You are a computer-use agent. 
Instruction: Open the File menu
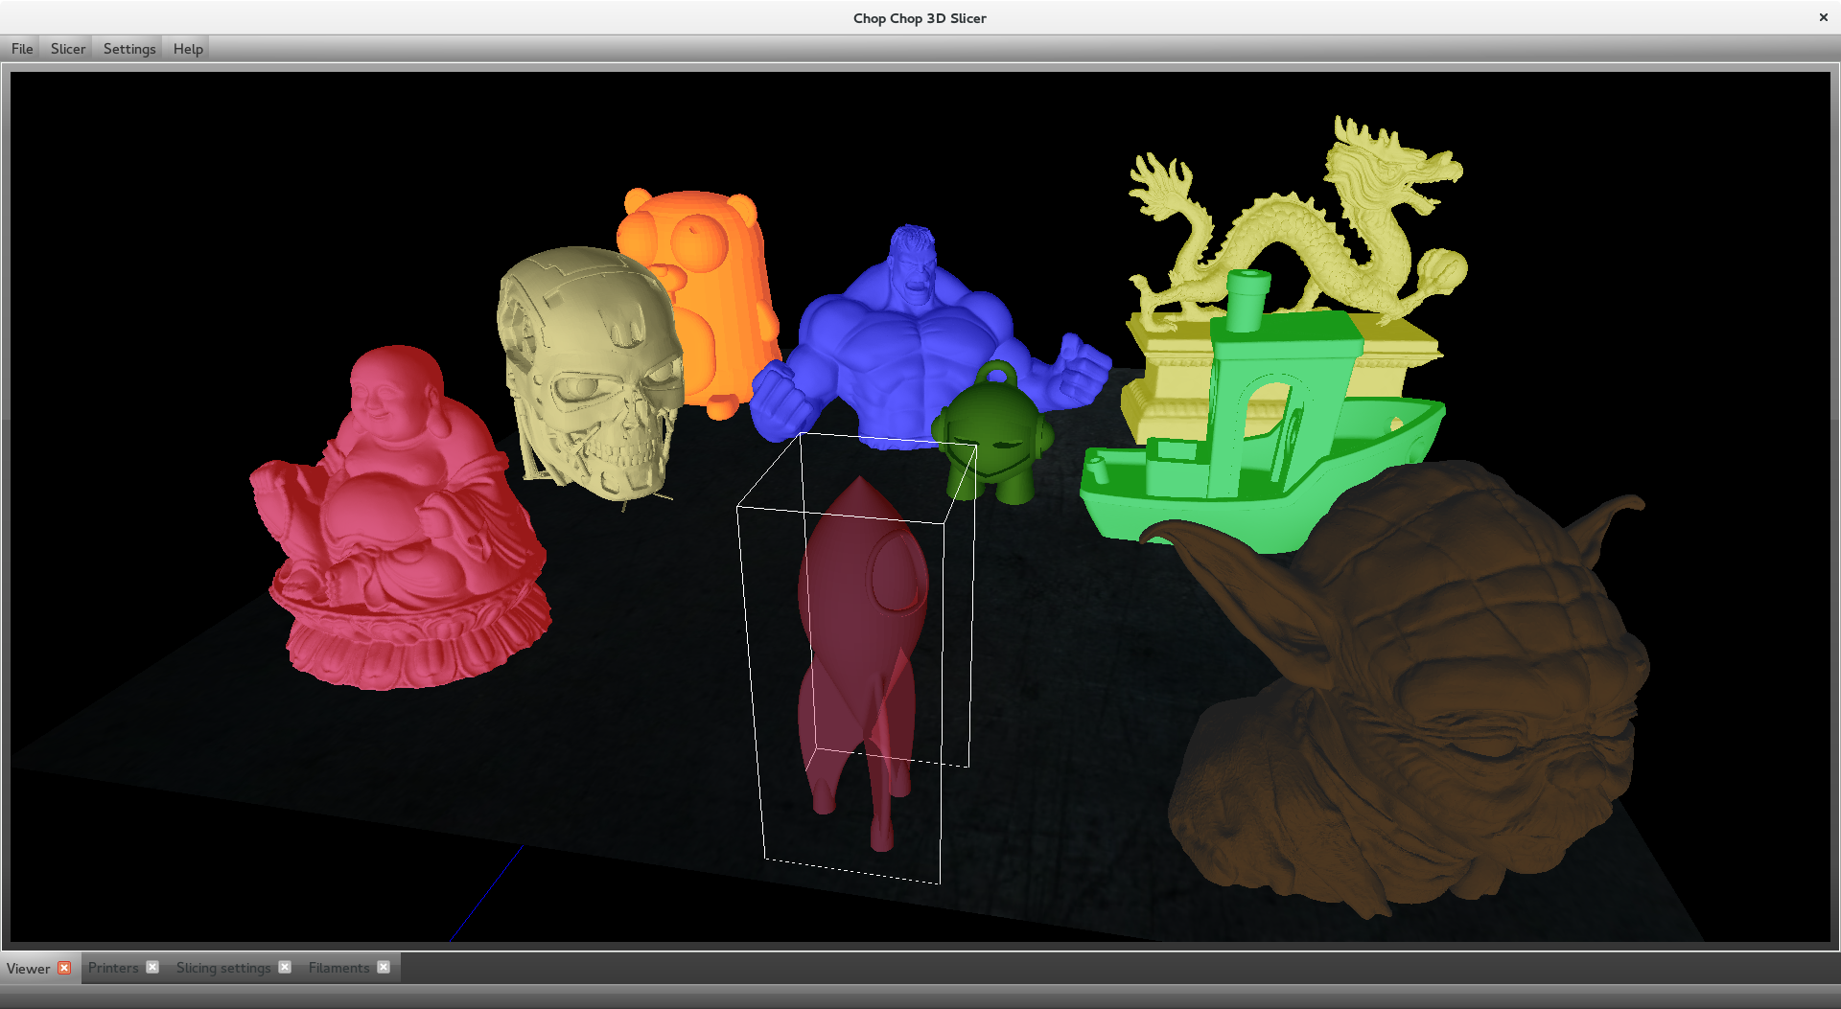click(x=22, y=49)
